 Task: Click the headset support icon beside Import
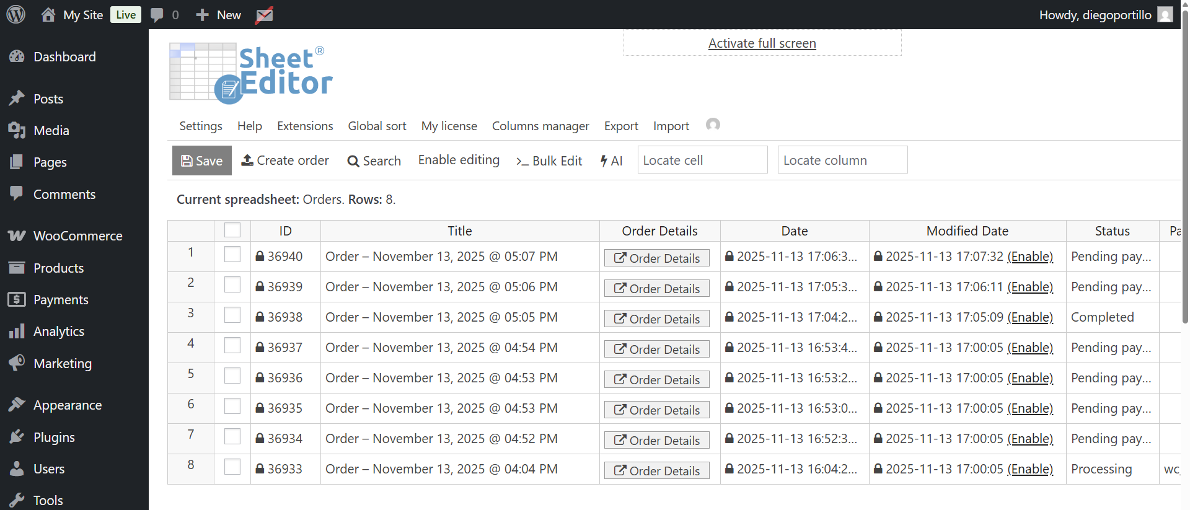[x=713, y=125]
